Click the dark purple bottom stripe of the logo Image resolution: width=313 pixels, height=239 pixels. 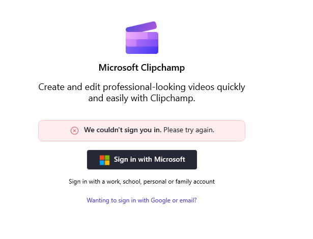(142, 50)
